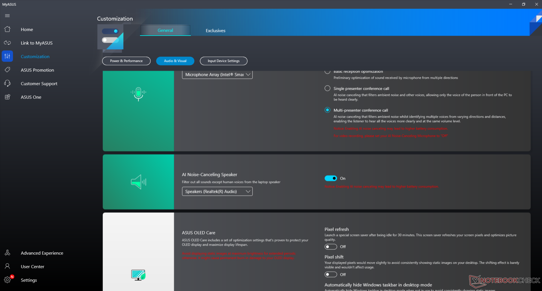542x291 pixels.
Task: Open the Microphone Array device dropdown
Action: coord(217,75)
